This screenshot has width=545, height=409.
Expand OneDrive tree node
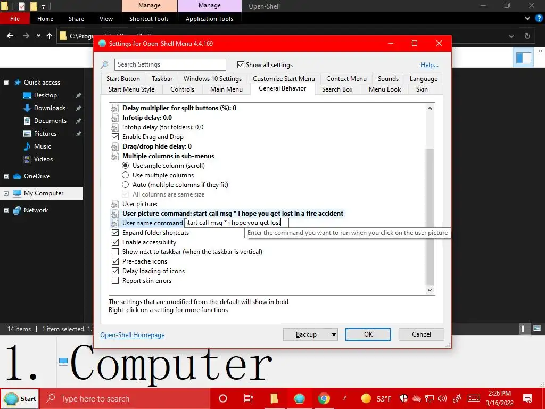6,176
